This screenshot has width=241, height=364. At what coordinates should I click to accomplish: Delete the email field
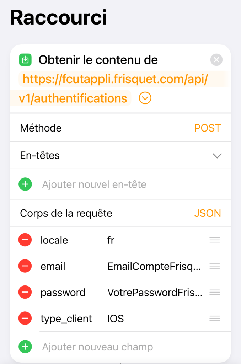coord(25,266)
